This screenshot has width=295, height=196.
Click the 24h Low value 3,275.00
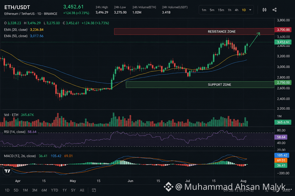[120, 12]
